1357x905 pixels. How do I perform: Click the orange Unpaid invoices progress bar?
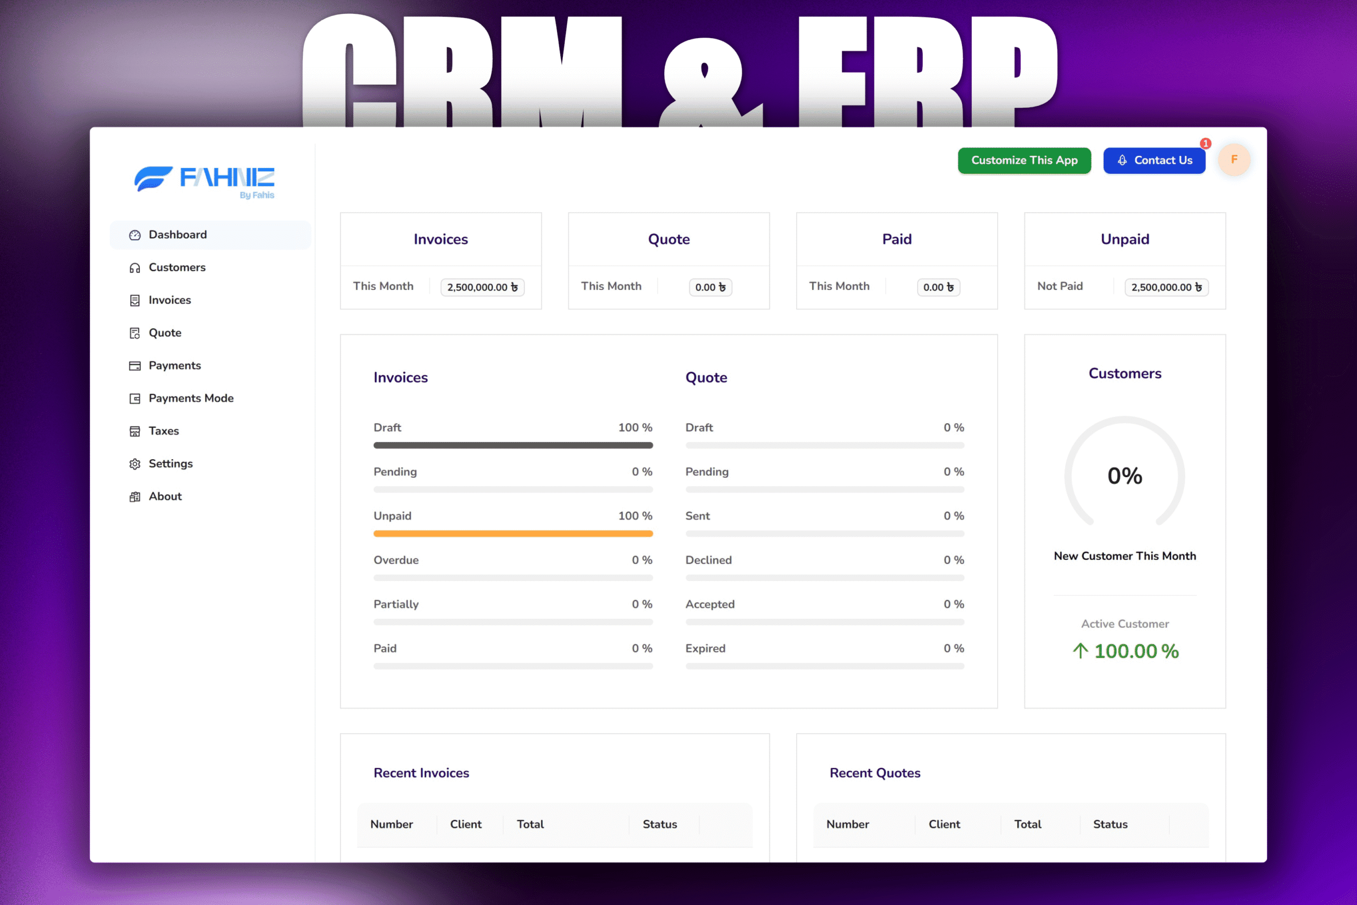513,534
